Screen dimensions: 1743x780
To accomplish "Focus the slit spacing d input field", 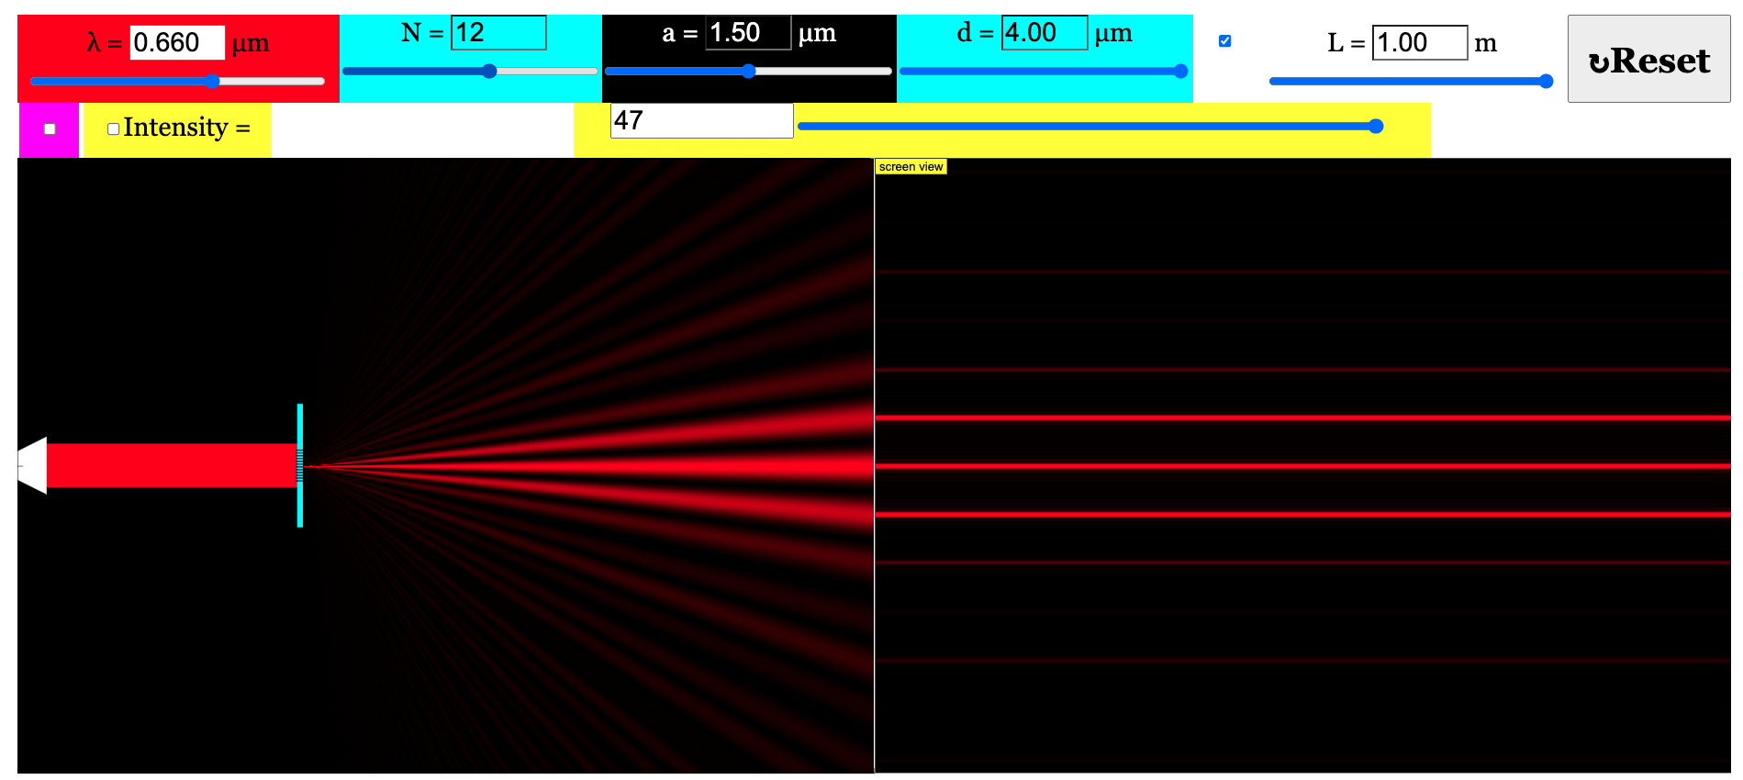I will click(x=1044, y=33).
